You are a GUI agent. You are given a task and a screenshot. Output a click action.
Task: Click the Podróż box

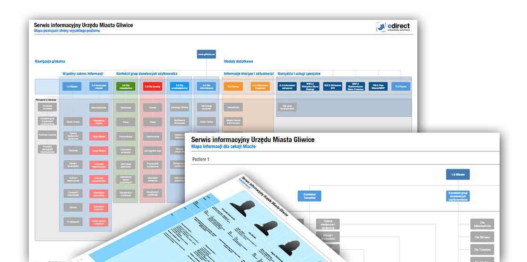153,108
